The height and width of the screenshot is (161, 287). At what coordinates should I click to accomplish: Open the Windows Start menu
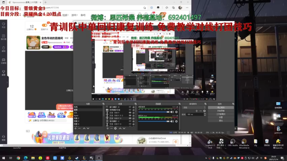click(x=3, y=158)
